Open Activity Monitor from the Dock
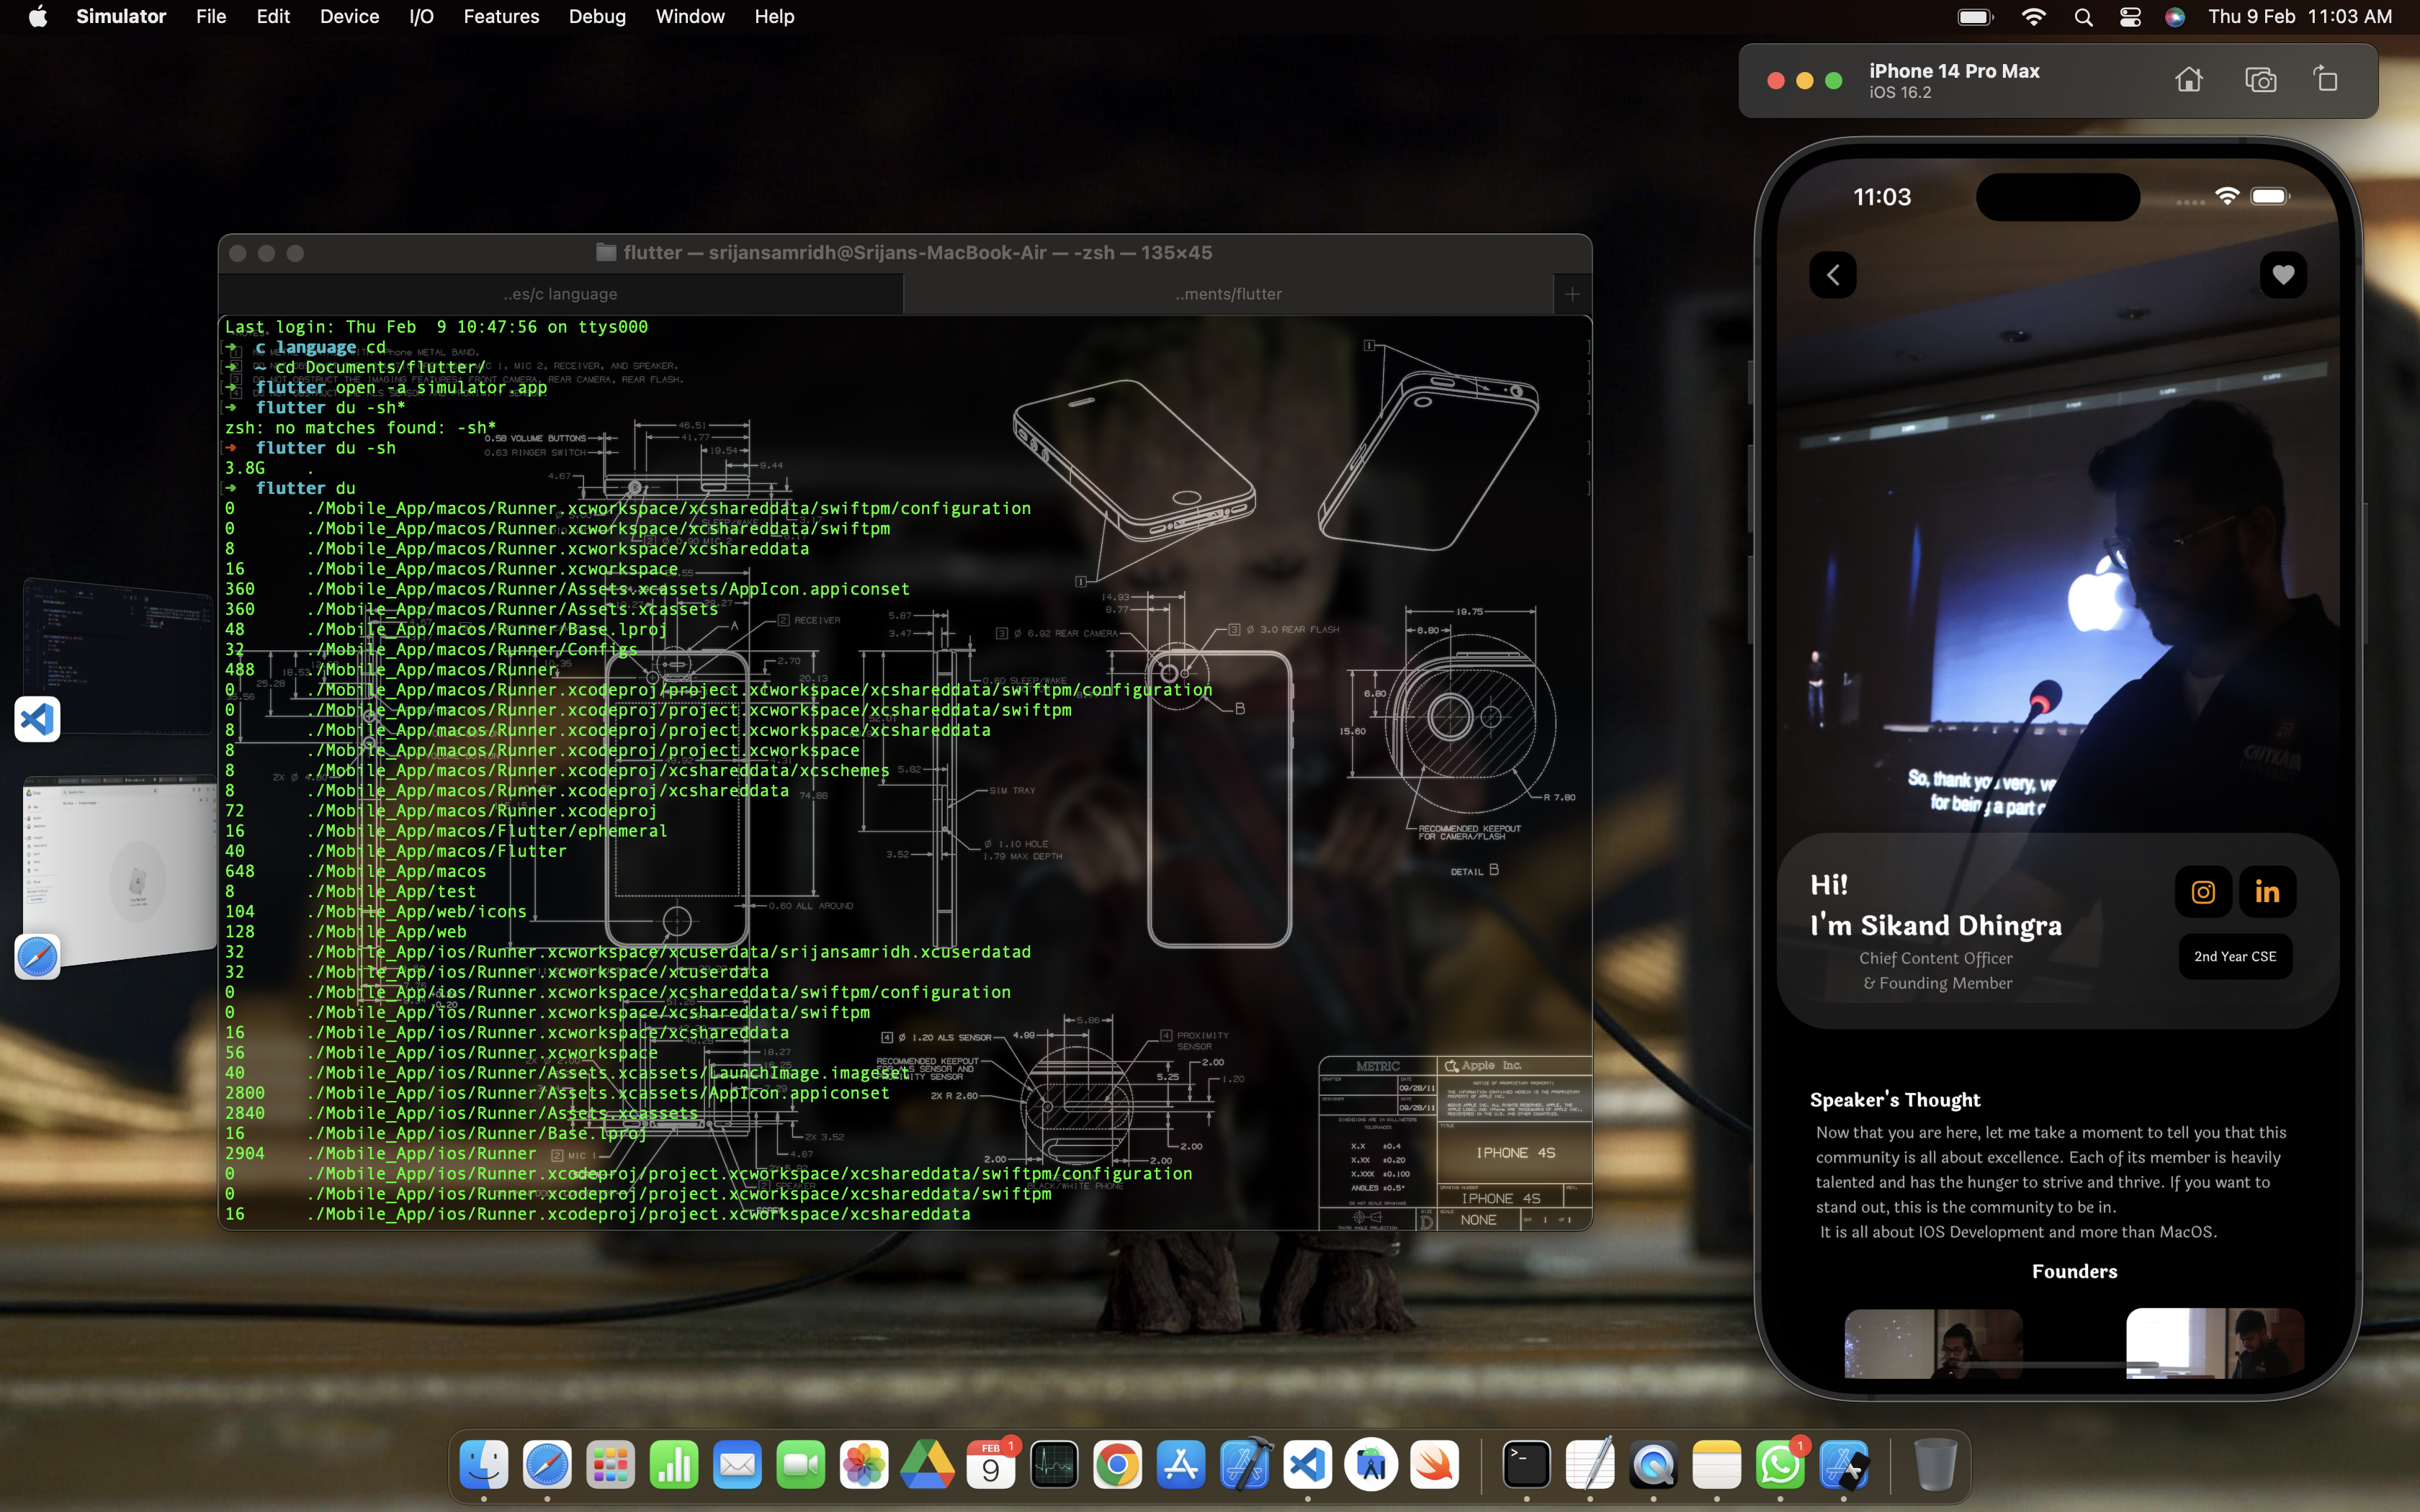 click(x=1054, y=1465)
